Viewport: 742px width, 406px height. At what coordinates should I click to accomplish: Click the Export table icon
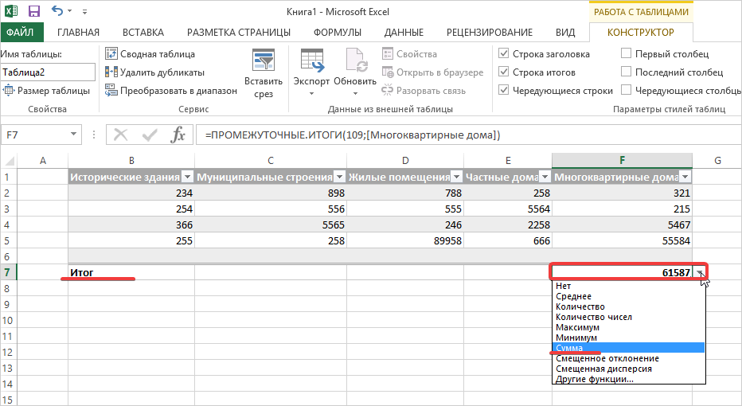[x=311, y=61]
